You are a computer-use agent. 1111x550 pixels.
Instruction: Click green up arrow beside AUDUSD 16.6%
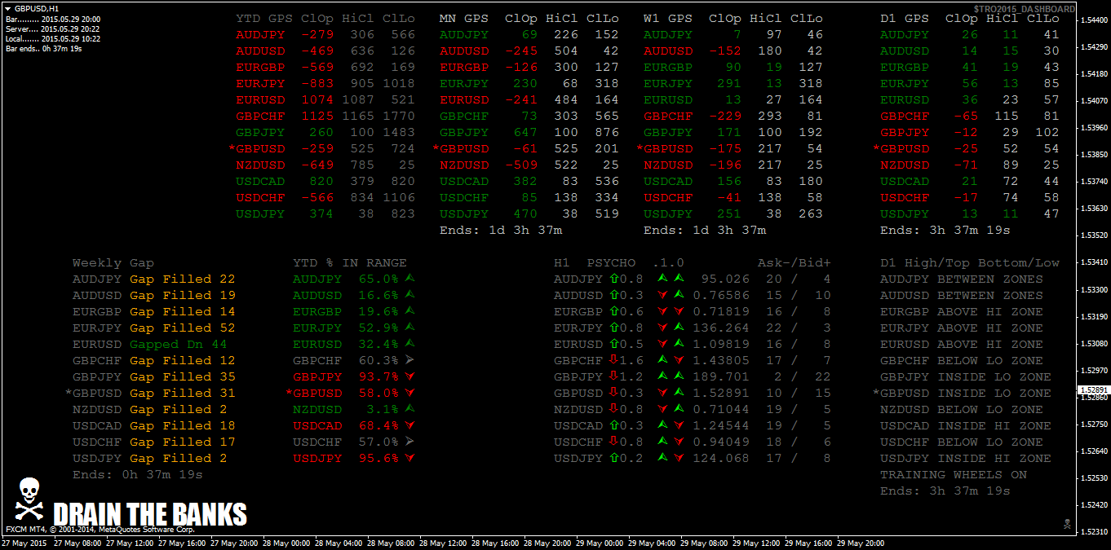click(409, 295)
